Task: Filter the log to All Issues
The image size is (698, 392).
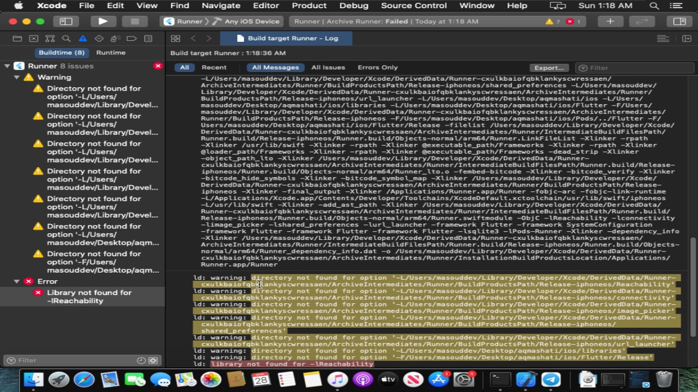Action: pos(328,68)
